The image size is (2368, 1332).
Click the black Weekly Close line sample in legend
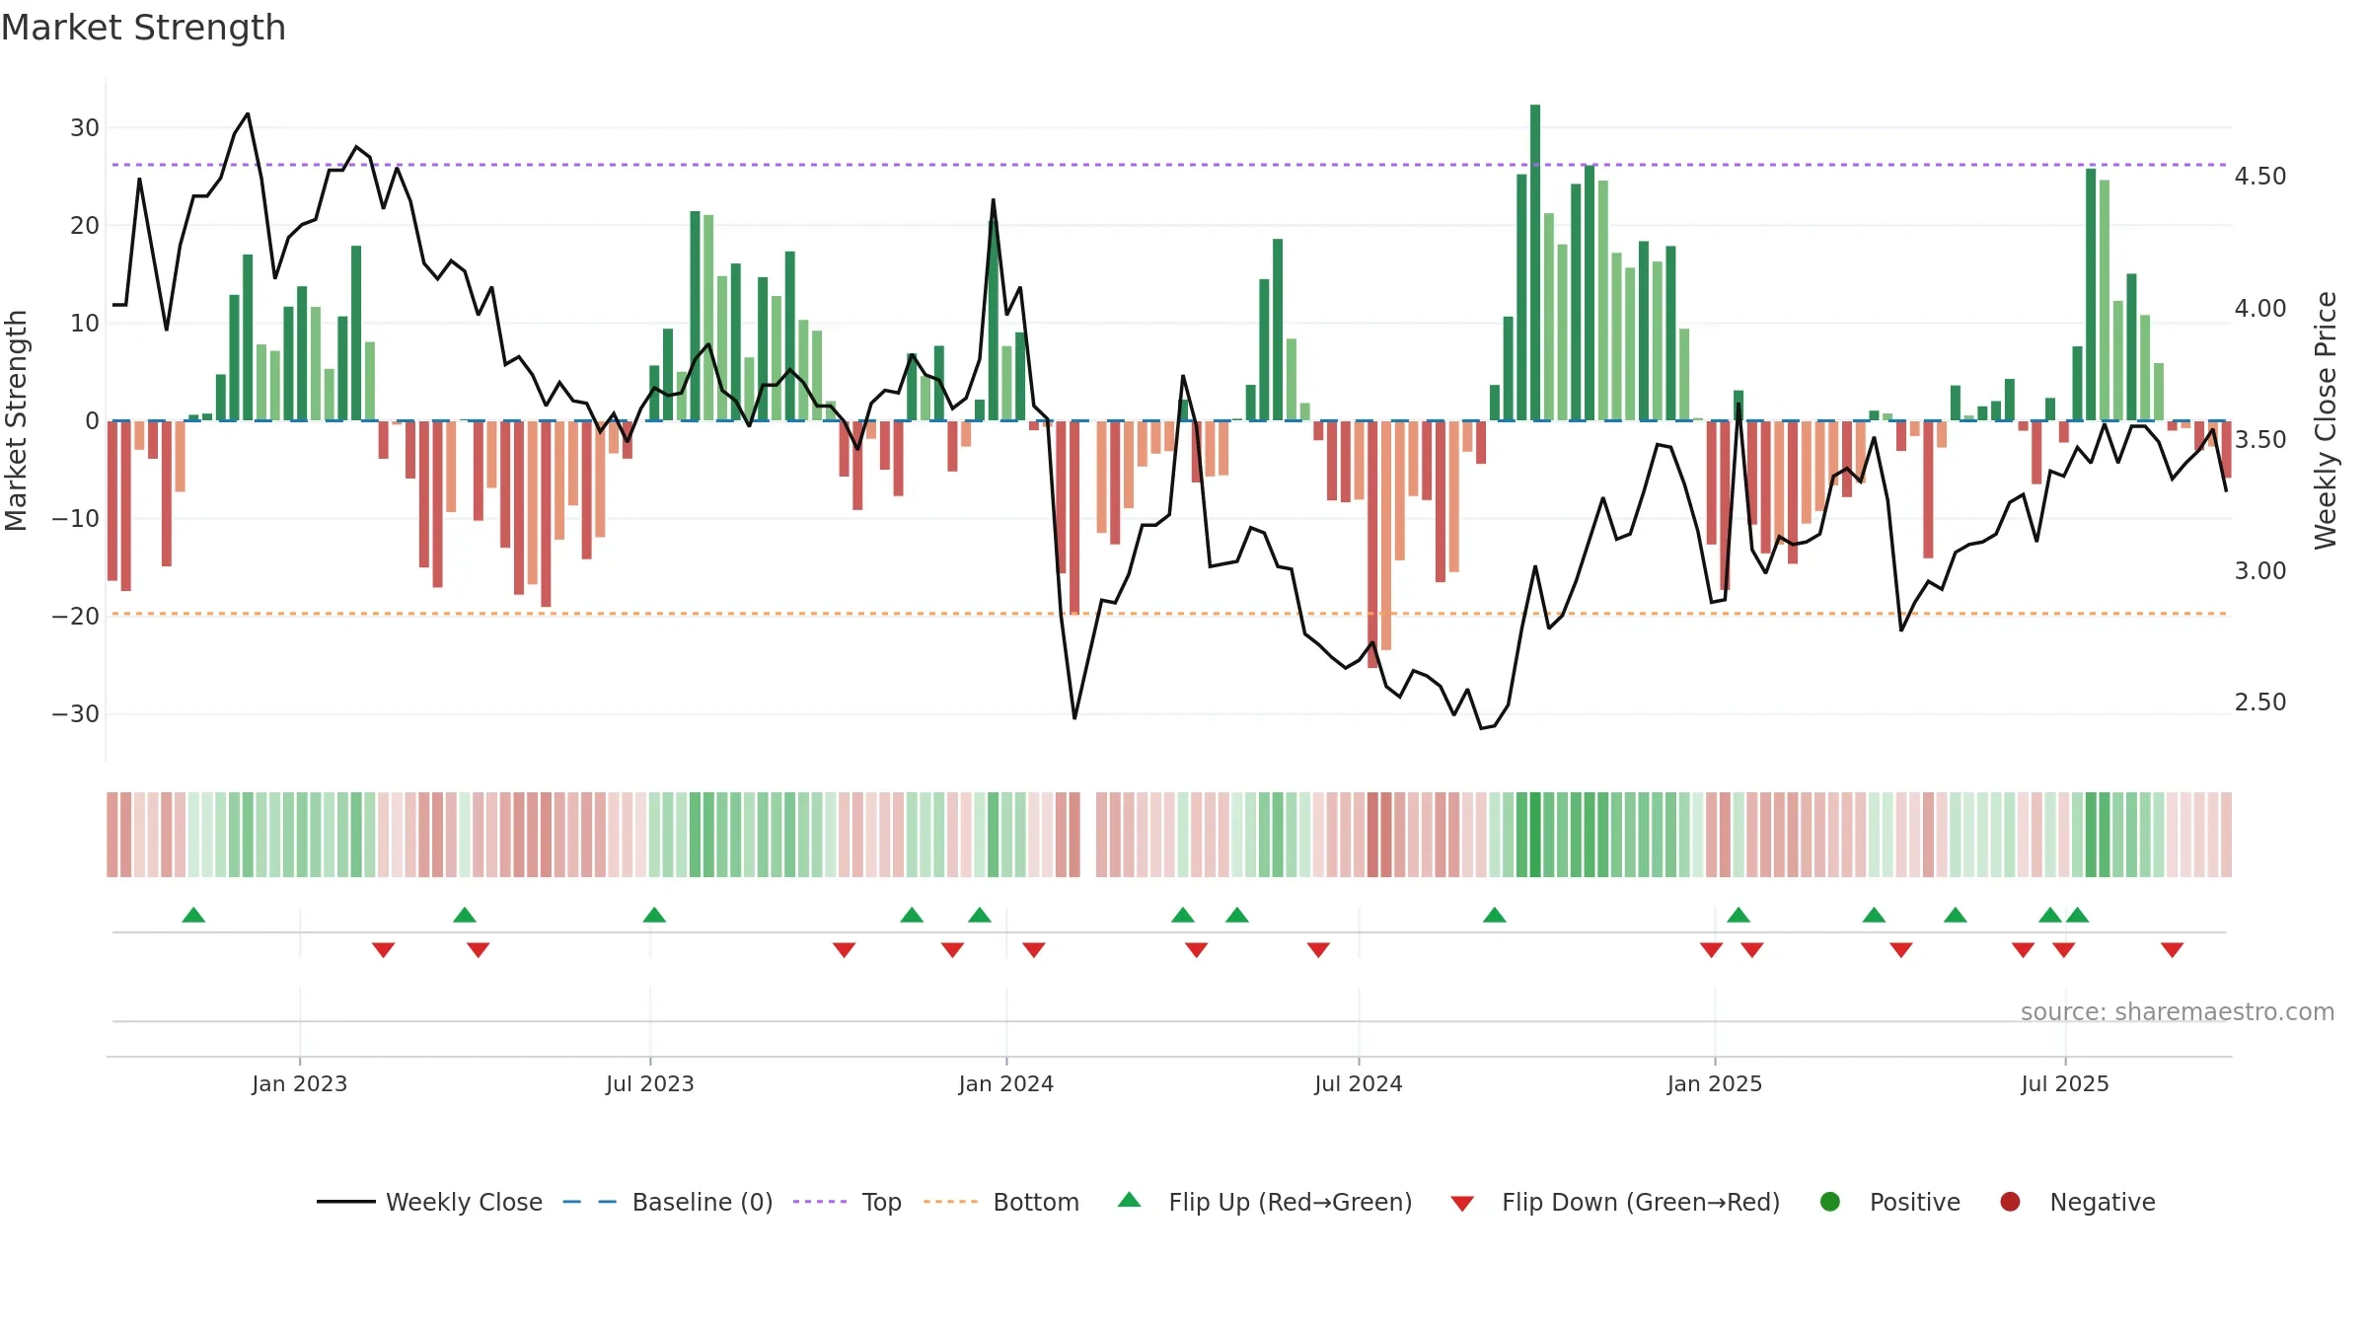[345, 1202]
